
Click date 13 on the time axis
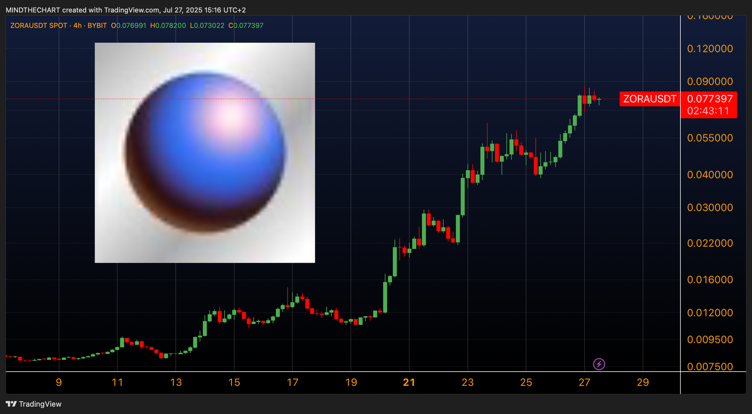[176, 383]
